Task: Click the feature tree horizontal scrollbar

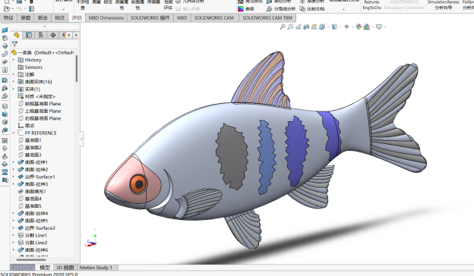Action: click(x=31, y=259)
